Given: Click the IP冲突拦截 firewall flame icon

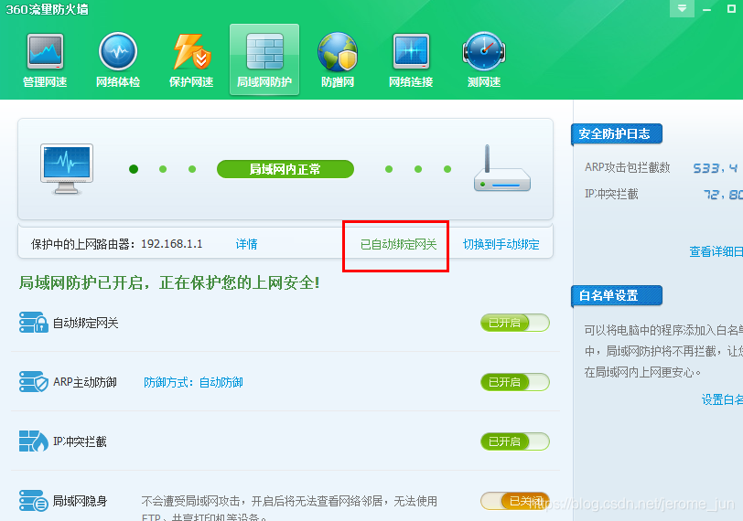Looking at the screenshot, I should [x=34, y=441].
